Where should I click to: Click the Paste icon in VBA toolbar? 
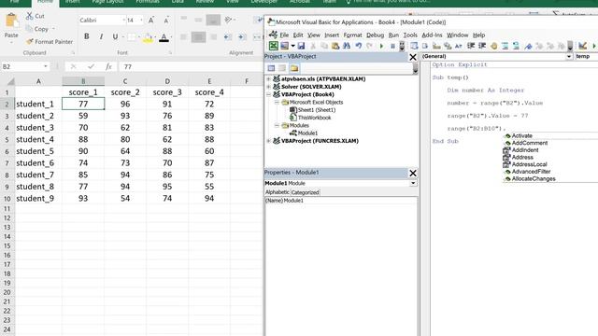(335, 46)
